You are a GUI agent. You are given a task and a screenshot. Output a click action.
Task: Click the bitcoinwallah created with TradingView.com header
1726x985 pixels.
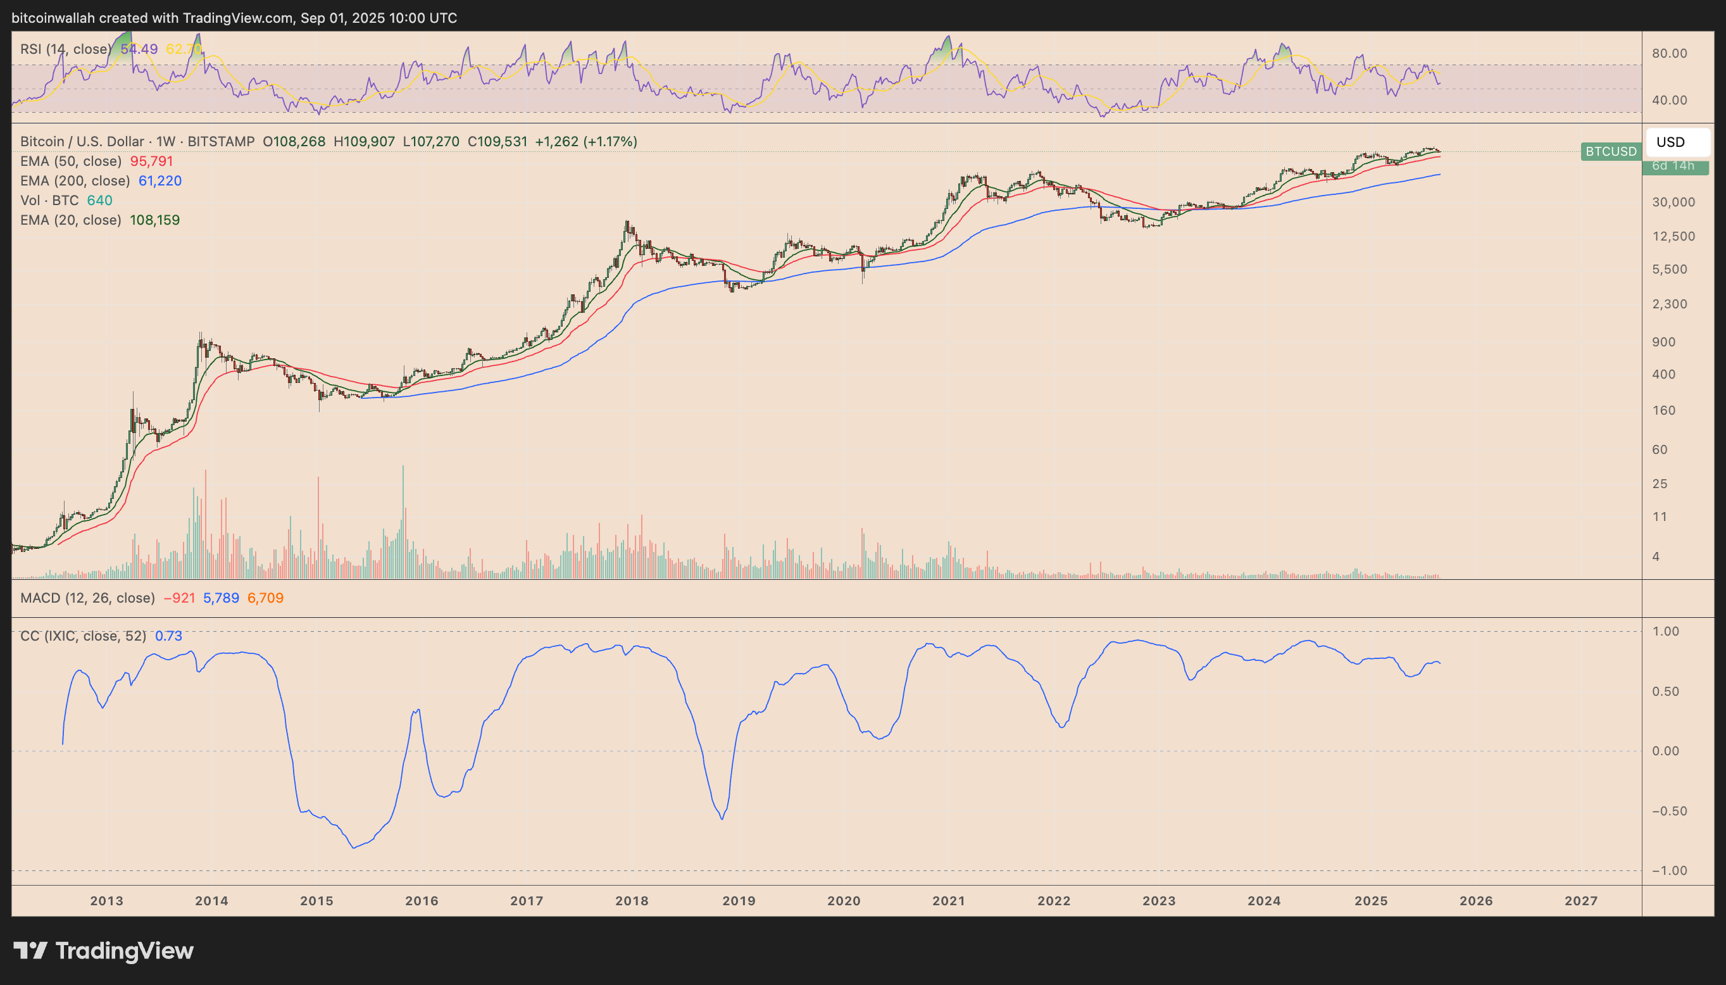(234, 18)
